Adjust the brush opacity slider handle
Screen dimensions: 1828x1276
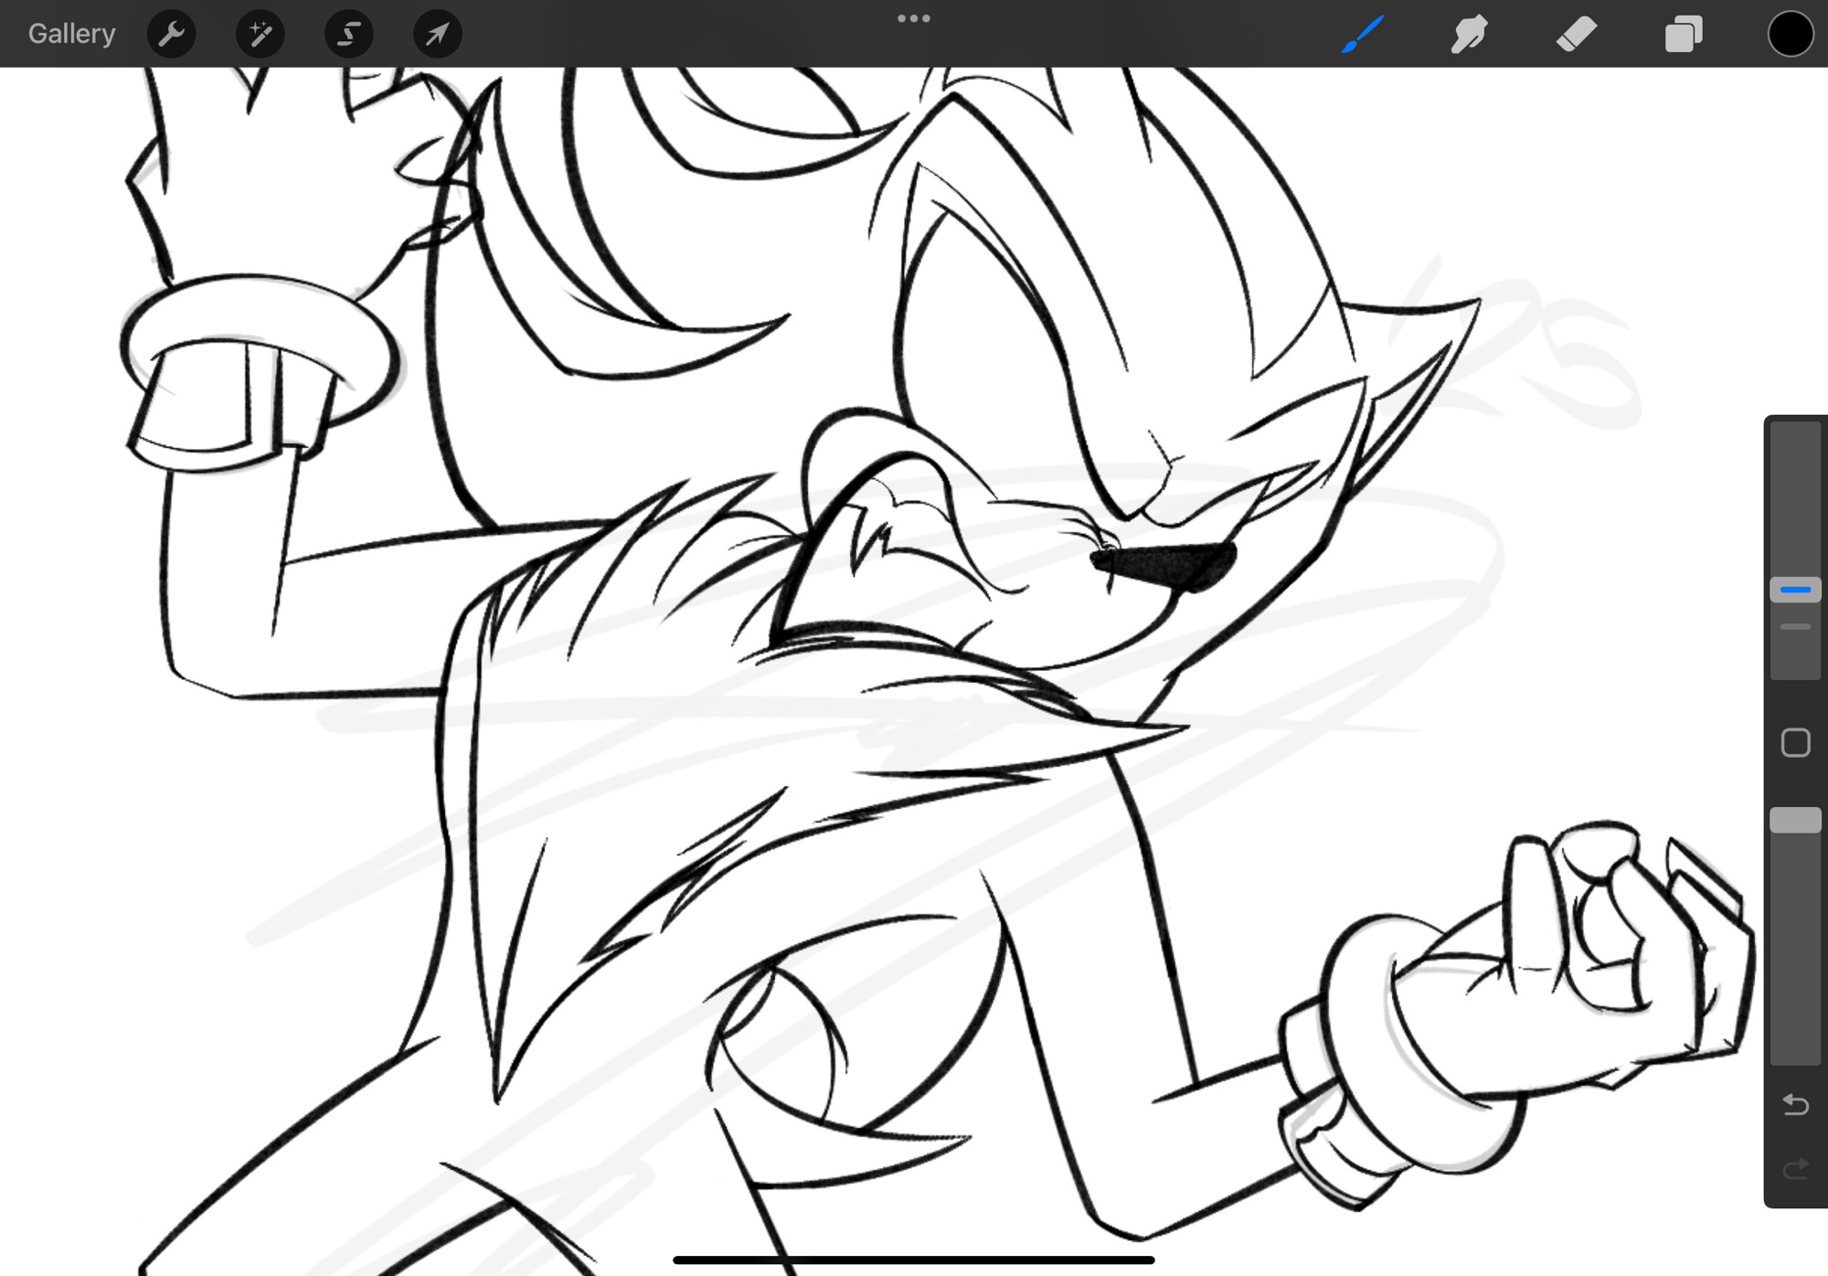pyautogui.click(x=1795, y=820)
